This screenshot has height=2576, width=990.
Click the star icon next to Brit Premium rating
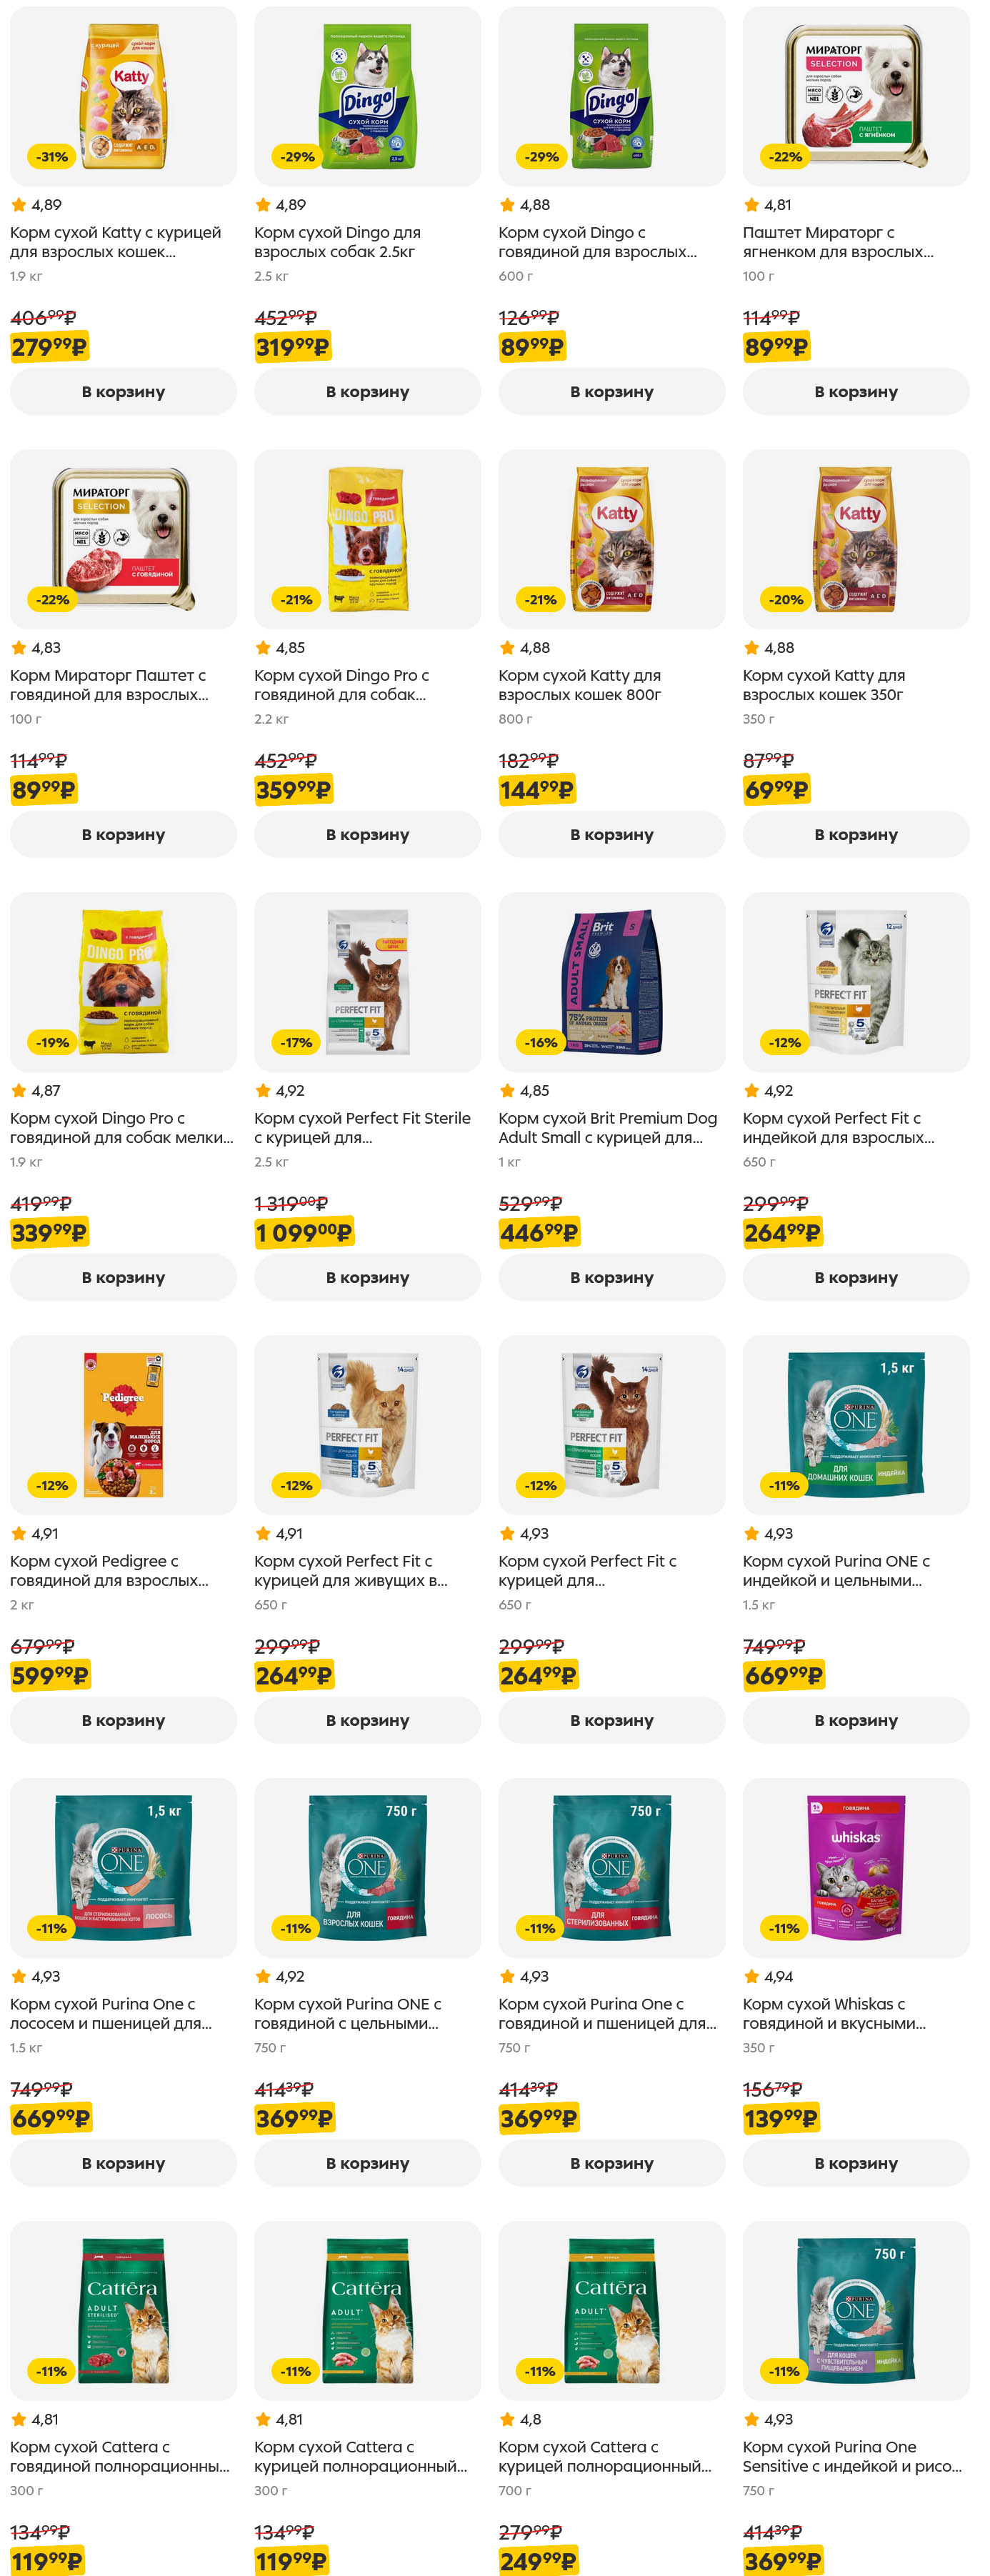[x=507, y=1091]
